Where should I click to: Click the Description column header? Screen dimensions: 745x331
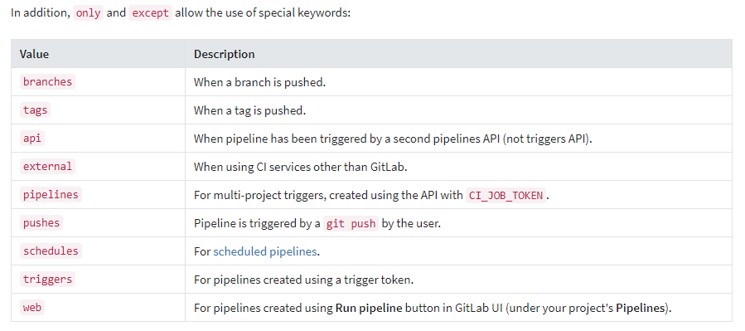[224, 54]
